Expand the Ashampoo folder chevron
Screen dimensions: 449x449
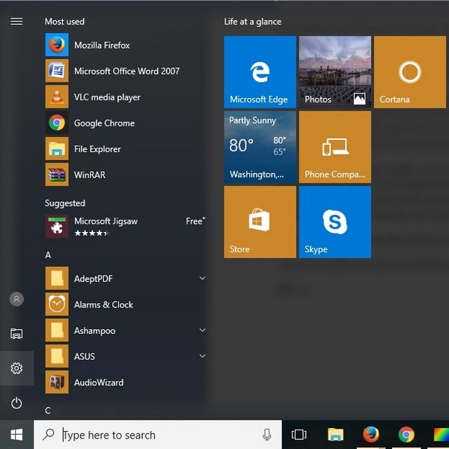203,330
